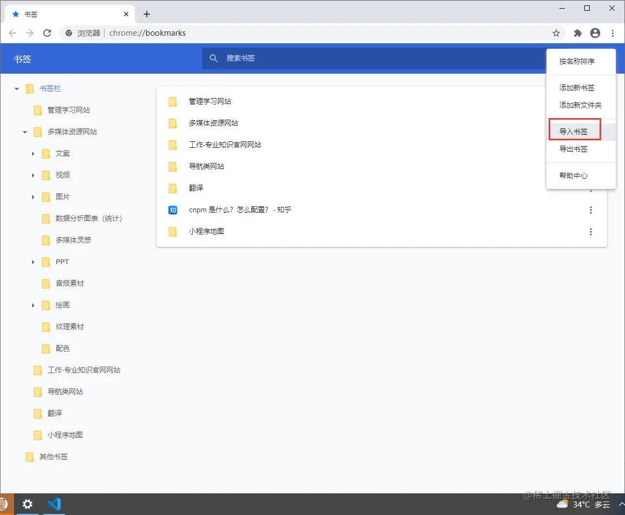The width and height of the screenshot is (625, 515).
Task: Select the 配色 folder in sidebar
Action: coord(63,348)
